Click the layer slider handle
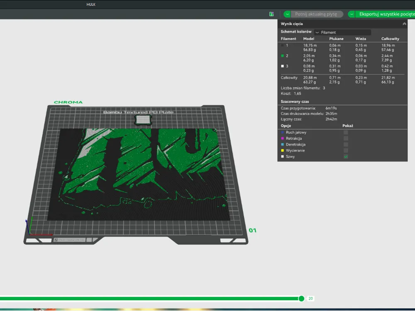This screenshot has height=311, width=415. click(301, 299)
